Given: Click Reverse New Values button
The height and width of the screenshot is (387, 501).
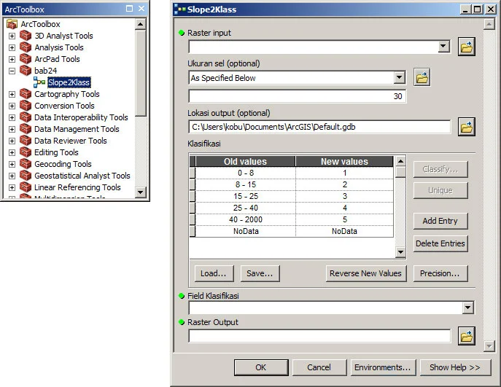Looking at the screenshot, I should click(366, 273).
